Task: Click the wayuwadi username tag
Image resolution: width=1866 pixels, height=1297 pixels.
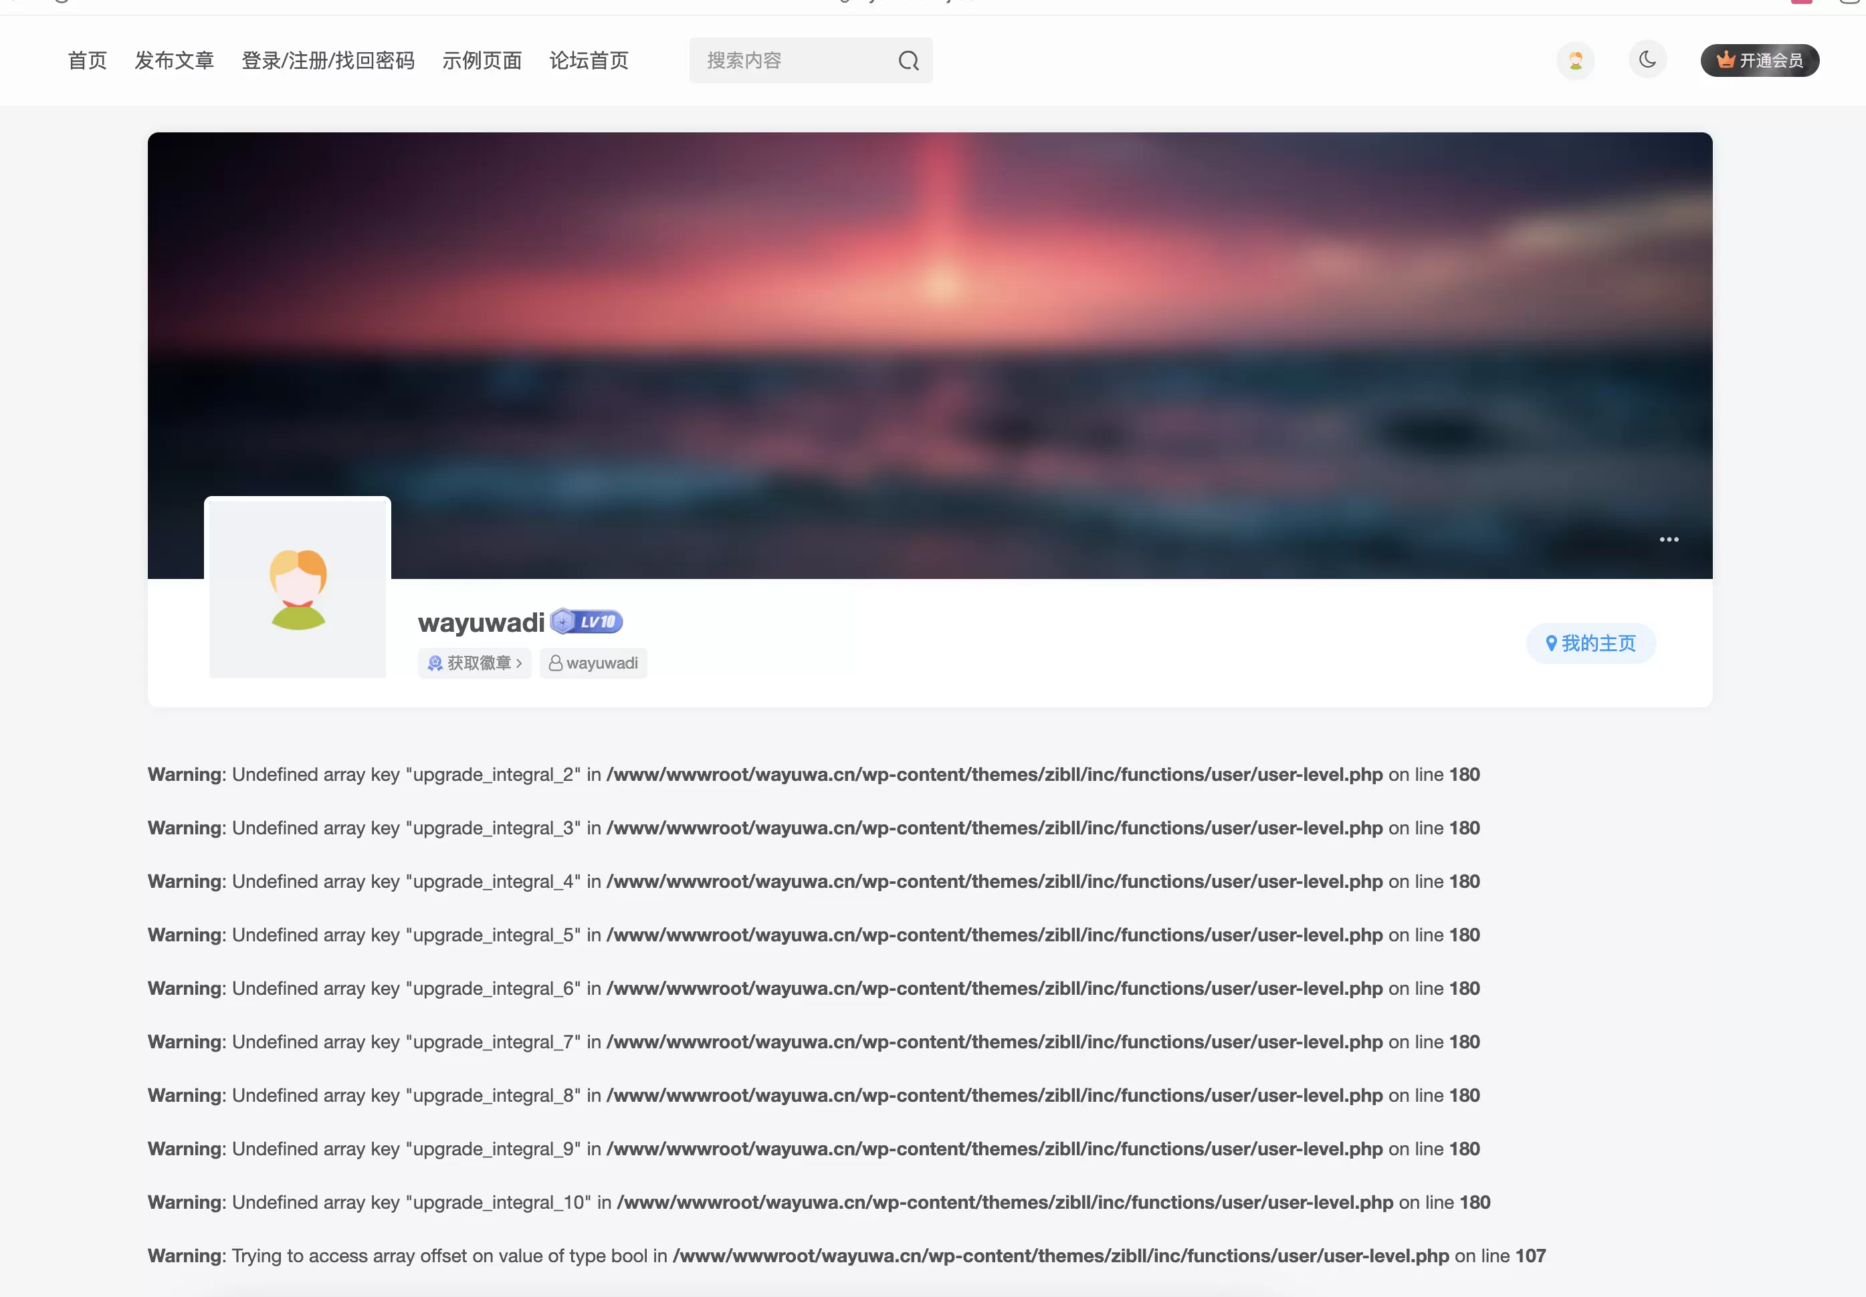Action: point(593,663)
